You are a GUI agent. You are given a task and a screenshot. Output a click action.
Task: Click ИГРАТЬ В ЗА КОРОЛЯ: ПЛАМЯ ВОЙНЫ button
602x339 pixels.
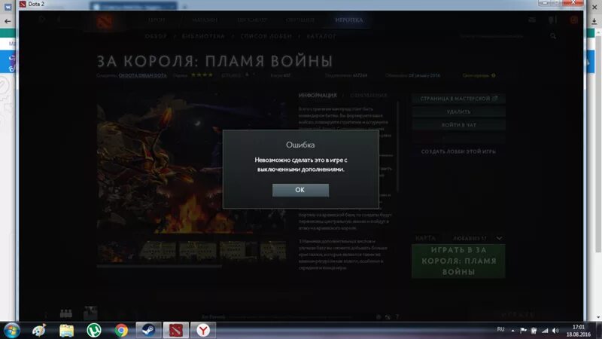tap(458, 261)
